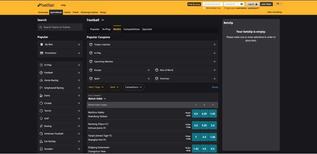The width and height of the screenshot is (317, 154).
Task: Click arrow next to Today's matches
Action: click(x=214, y=45)
